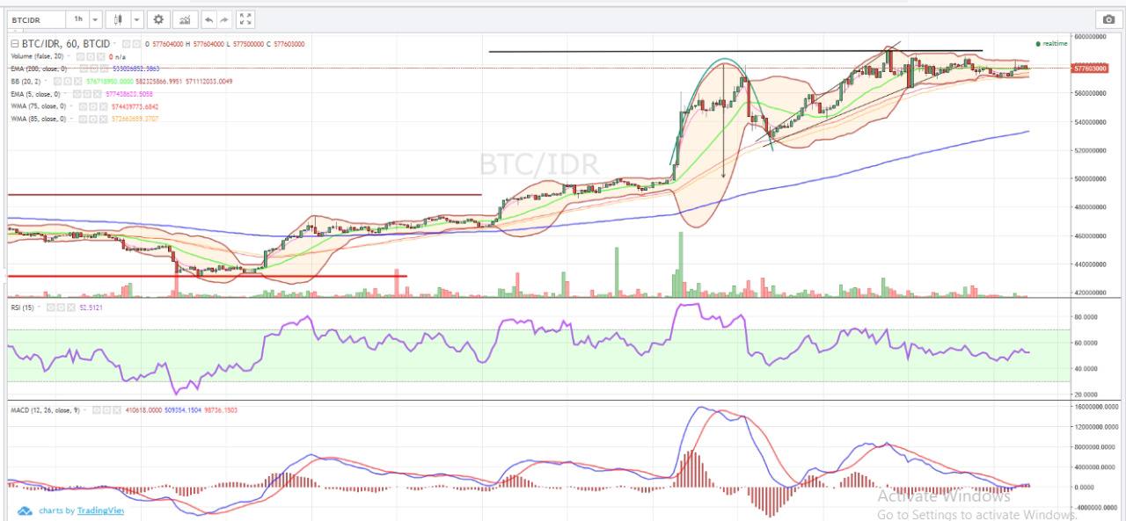
Task: Toggle fullscreen chart mode
Action: point(246,18)
